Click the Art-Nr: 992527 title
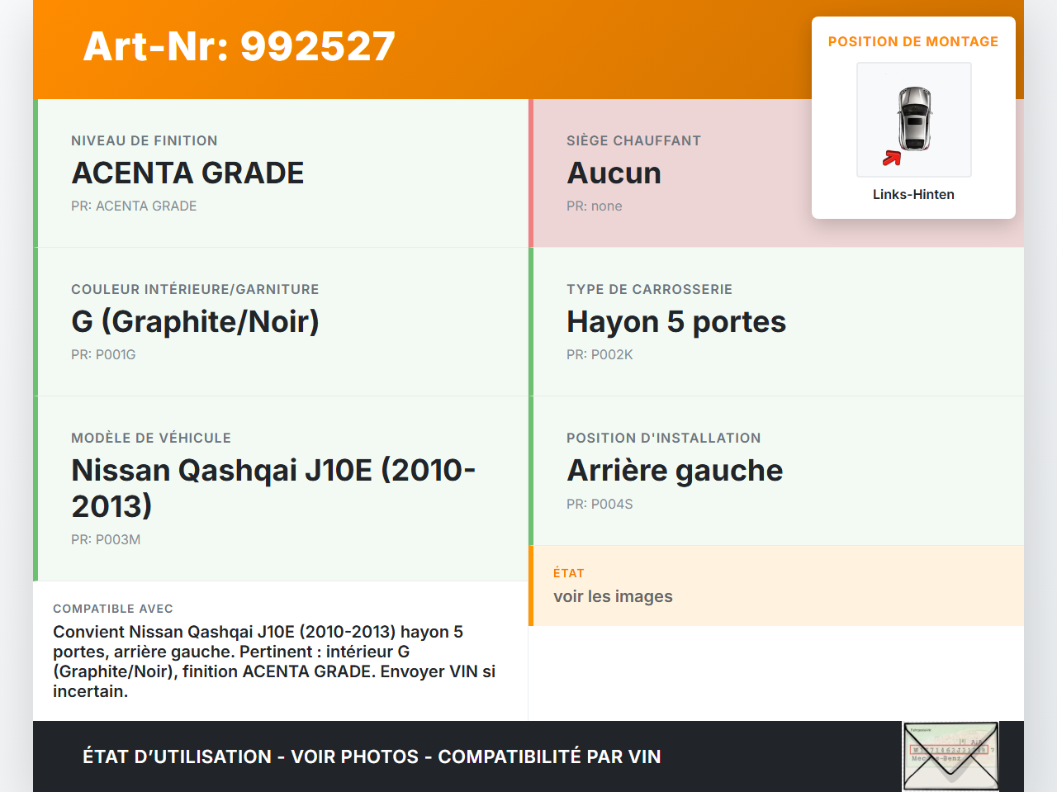 239,46
